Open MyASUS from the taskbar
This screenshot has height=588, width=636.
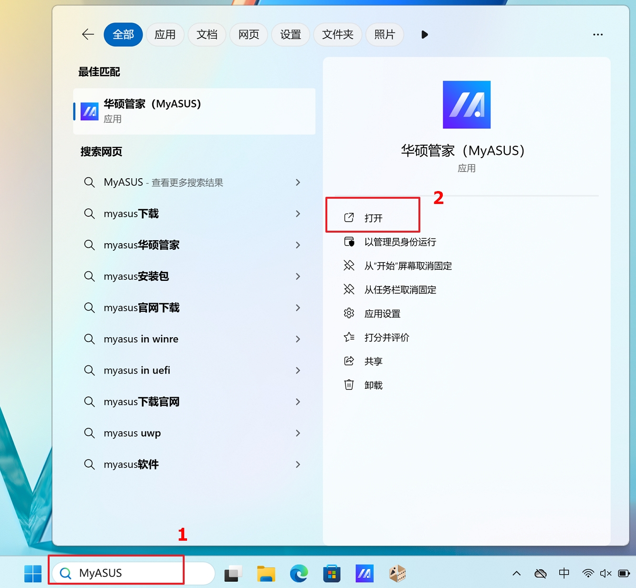click(x=365, y=573)
